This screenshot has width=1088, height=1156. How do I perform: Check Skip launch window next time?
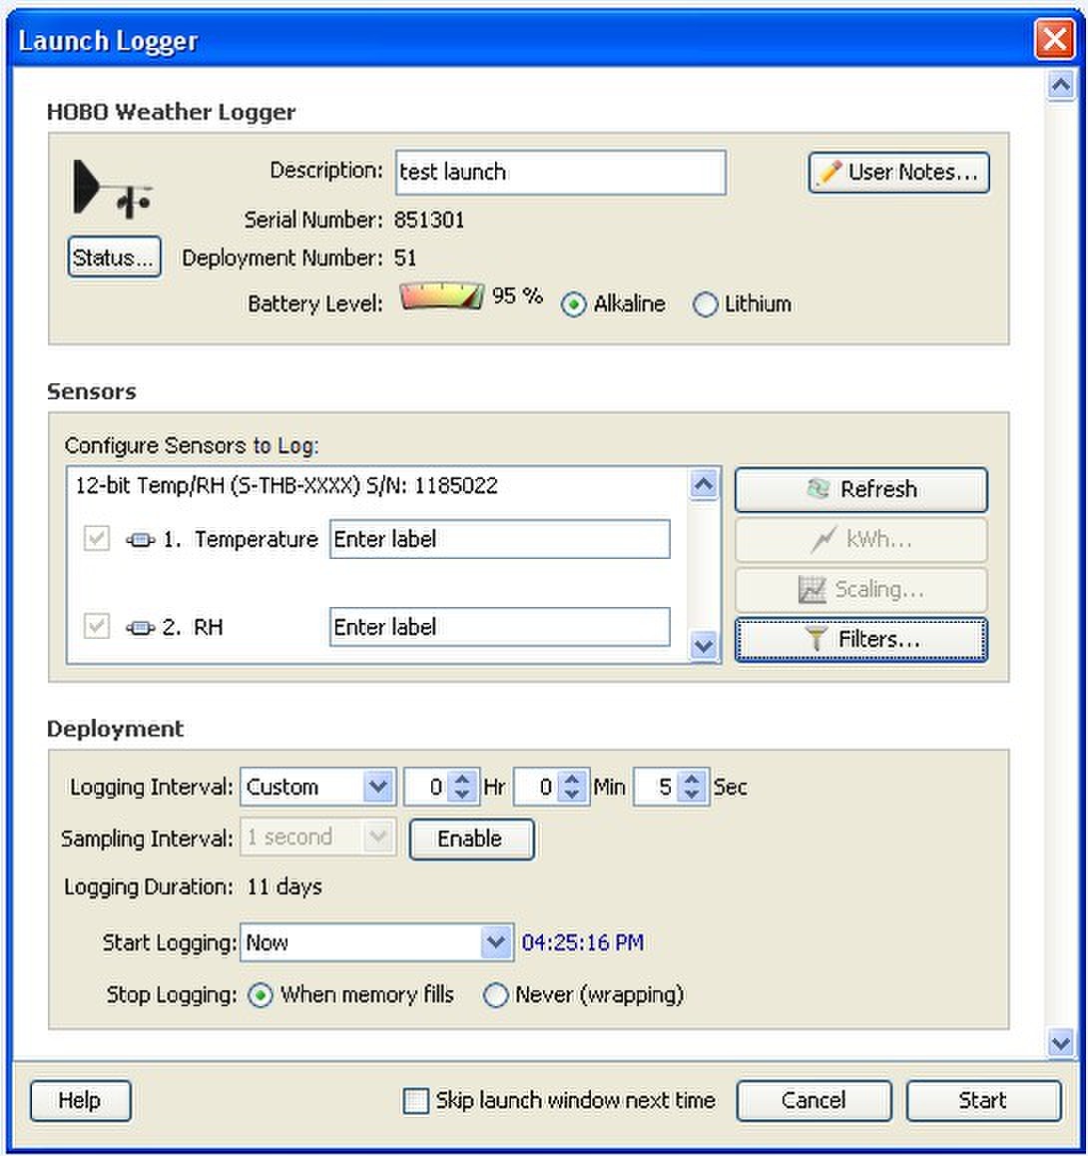coord(415,1101)
